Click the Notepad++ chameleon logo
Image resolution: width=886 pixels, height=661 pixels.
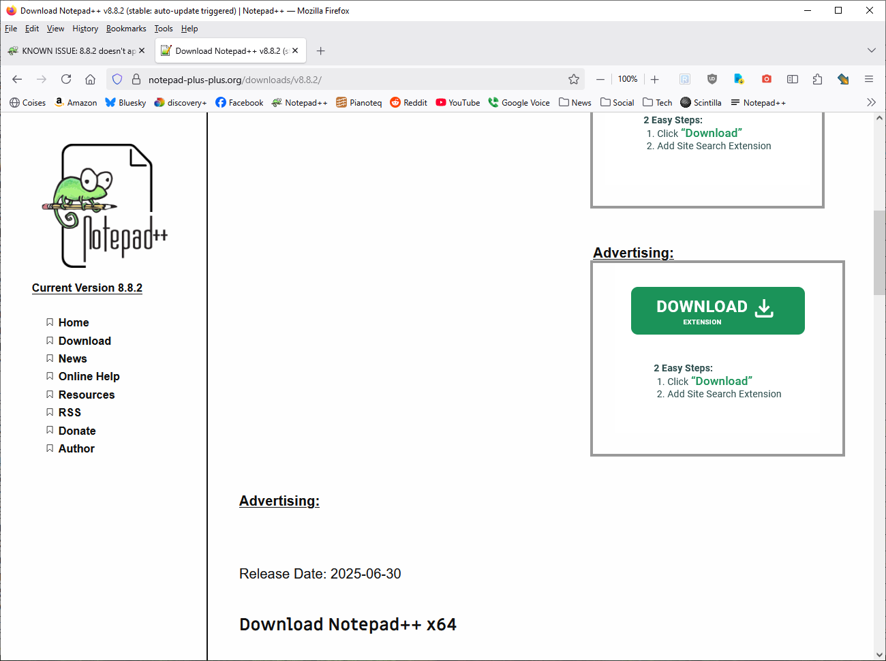[x=105, y=205]
